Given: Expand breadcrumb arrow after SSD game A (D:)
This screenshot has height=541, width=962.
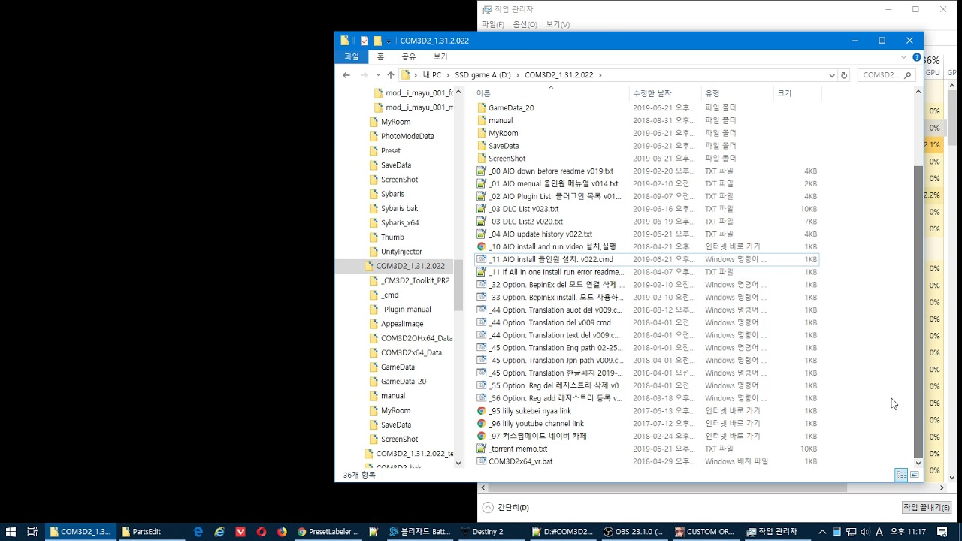Looking at the screenshot, I should pyautogui.click(x=517, y=75).
